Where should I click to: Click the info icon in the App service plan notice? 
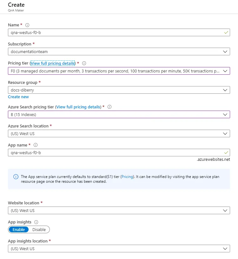tap(16, 177)
